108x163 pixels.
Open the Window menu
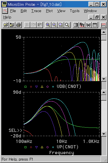coord(90,11)
